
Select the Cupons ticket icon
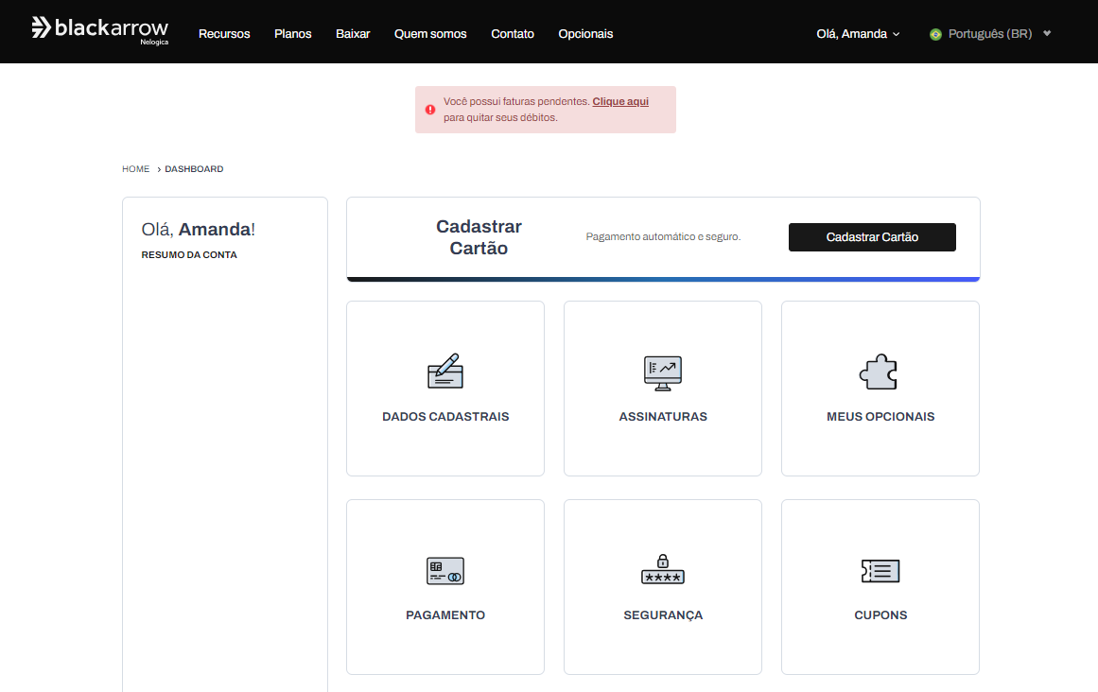coord(880,571)
